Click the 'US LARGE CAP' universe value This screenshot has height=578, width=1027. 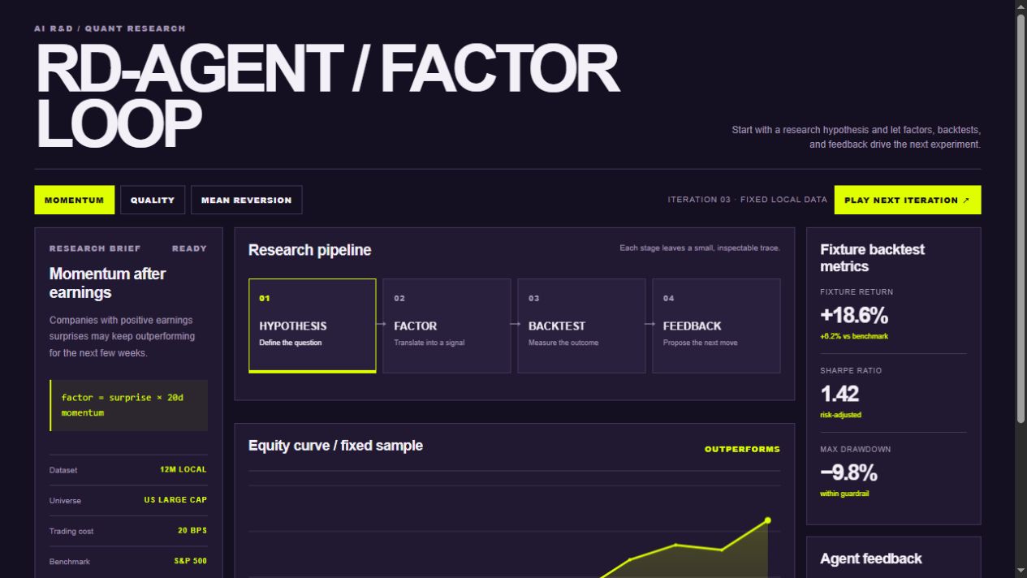coord(175,500)
